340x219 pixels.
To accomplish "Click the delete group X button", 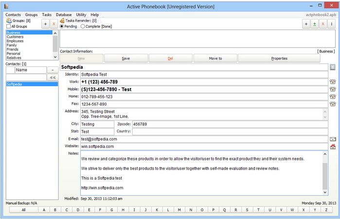I will [x=54, y=24].
